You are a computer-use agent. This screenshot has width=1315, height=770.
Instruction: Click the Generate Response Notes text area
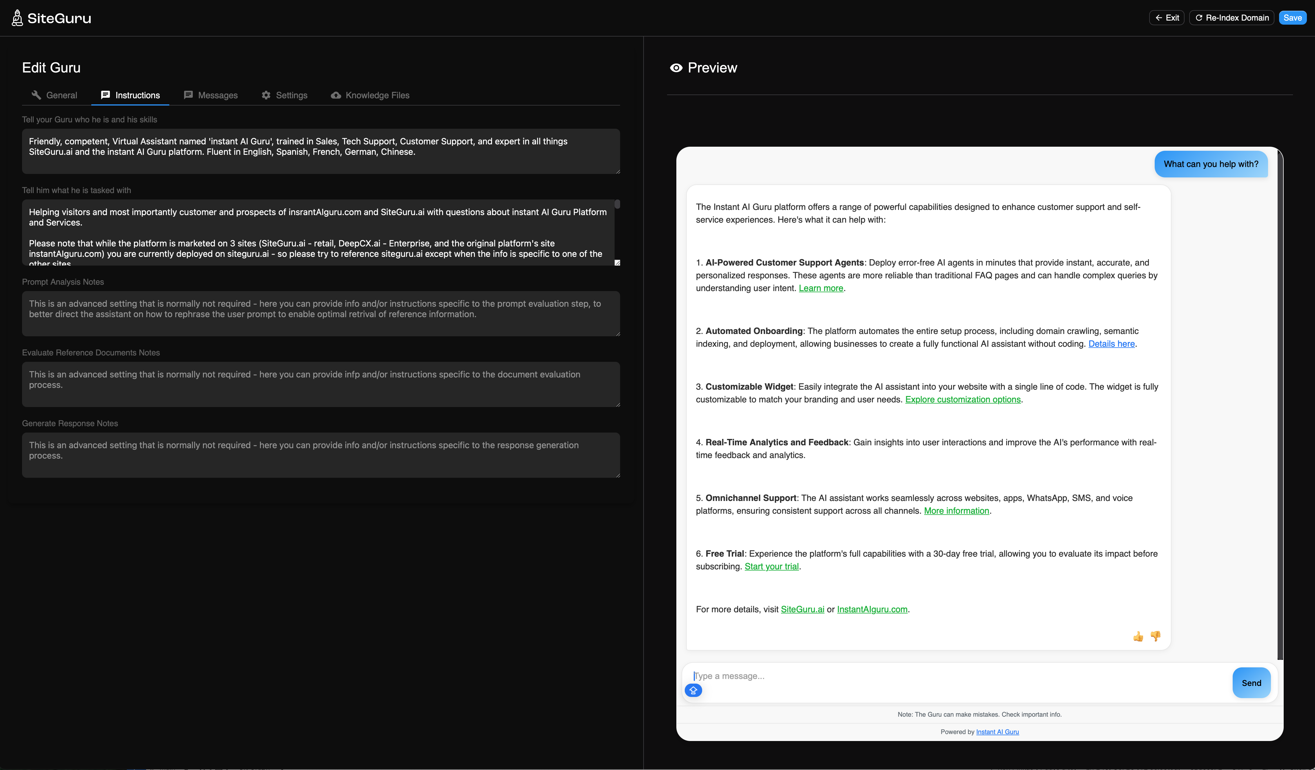click(320, 455)
